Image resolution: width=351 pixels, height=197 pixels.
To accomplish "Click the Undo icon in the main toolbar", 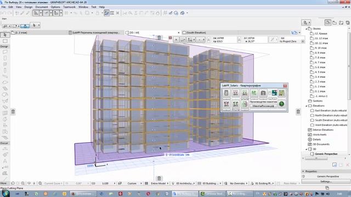I will tap(4, 13).
